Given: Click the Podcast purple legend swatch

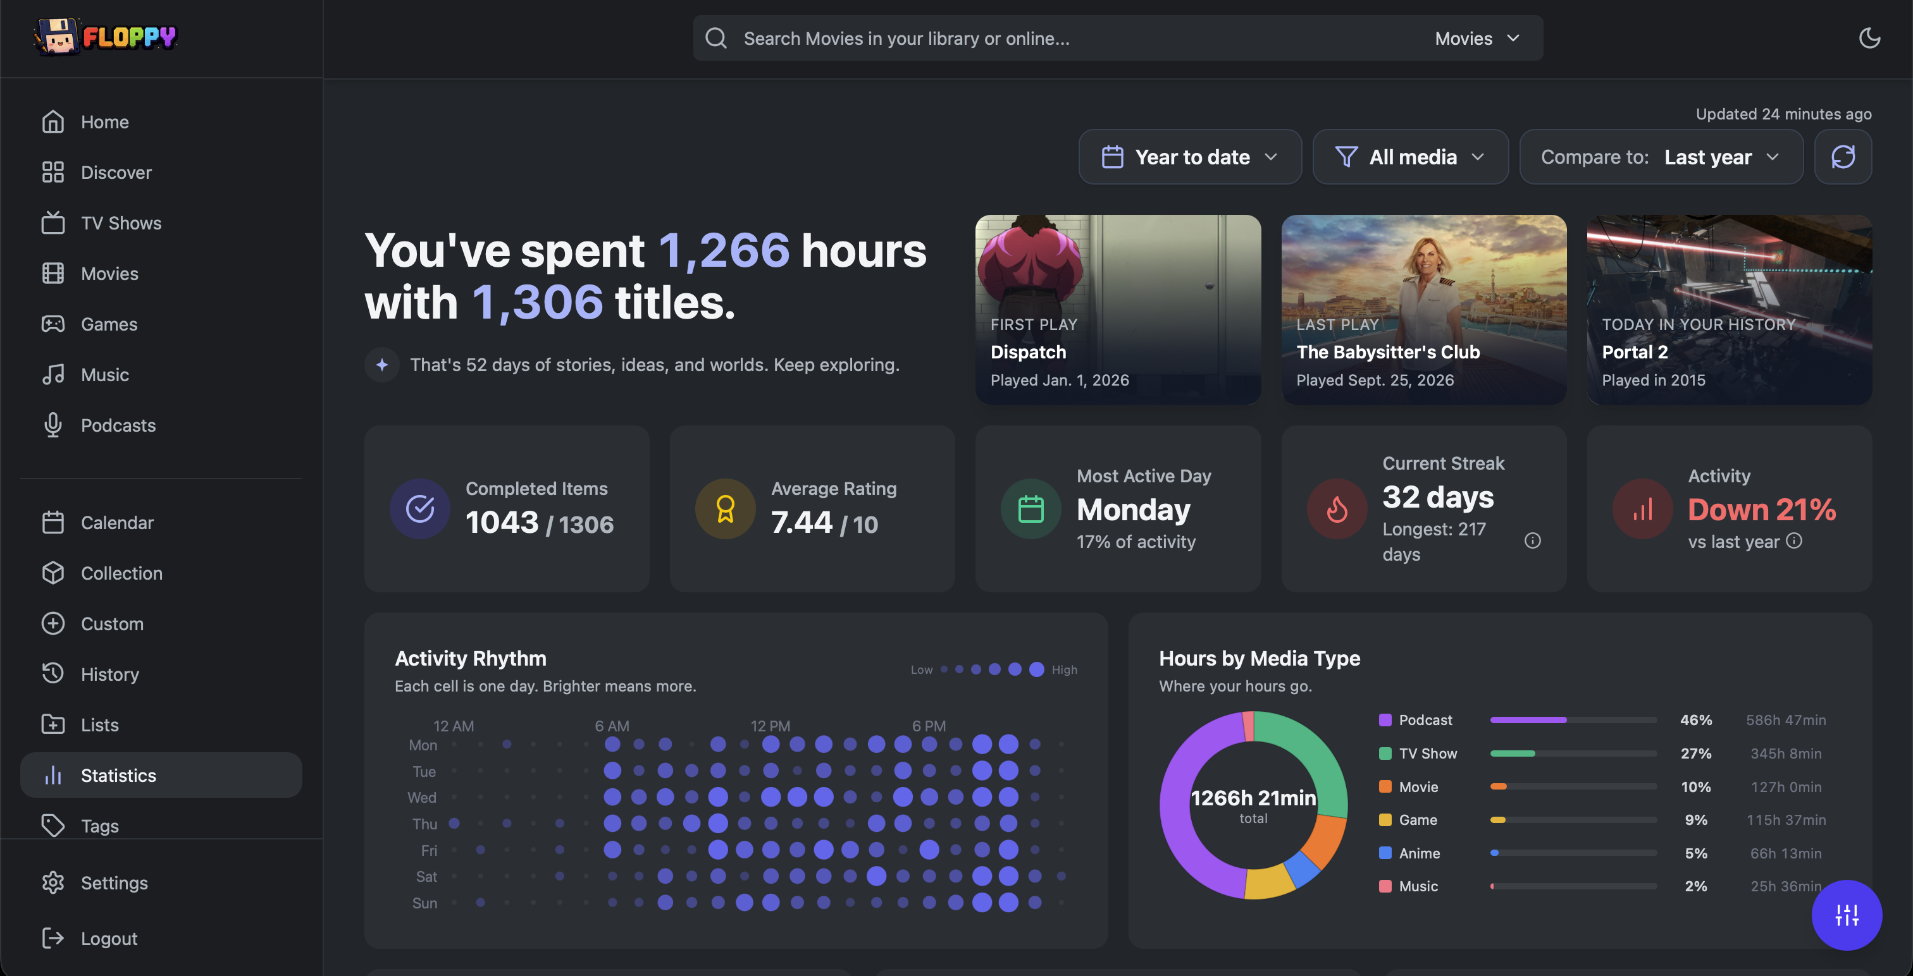Looking at the screenshot, I should pyautogui.click(x=1385, y=720).
